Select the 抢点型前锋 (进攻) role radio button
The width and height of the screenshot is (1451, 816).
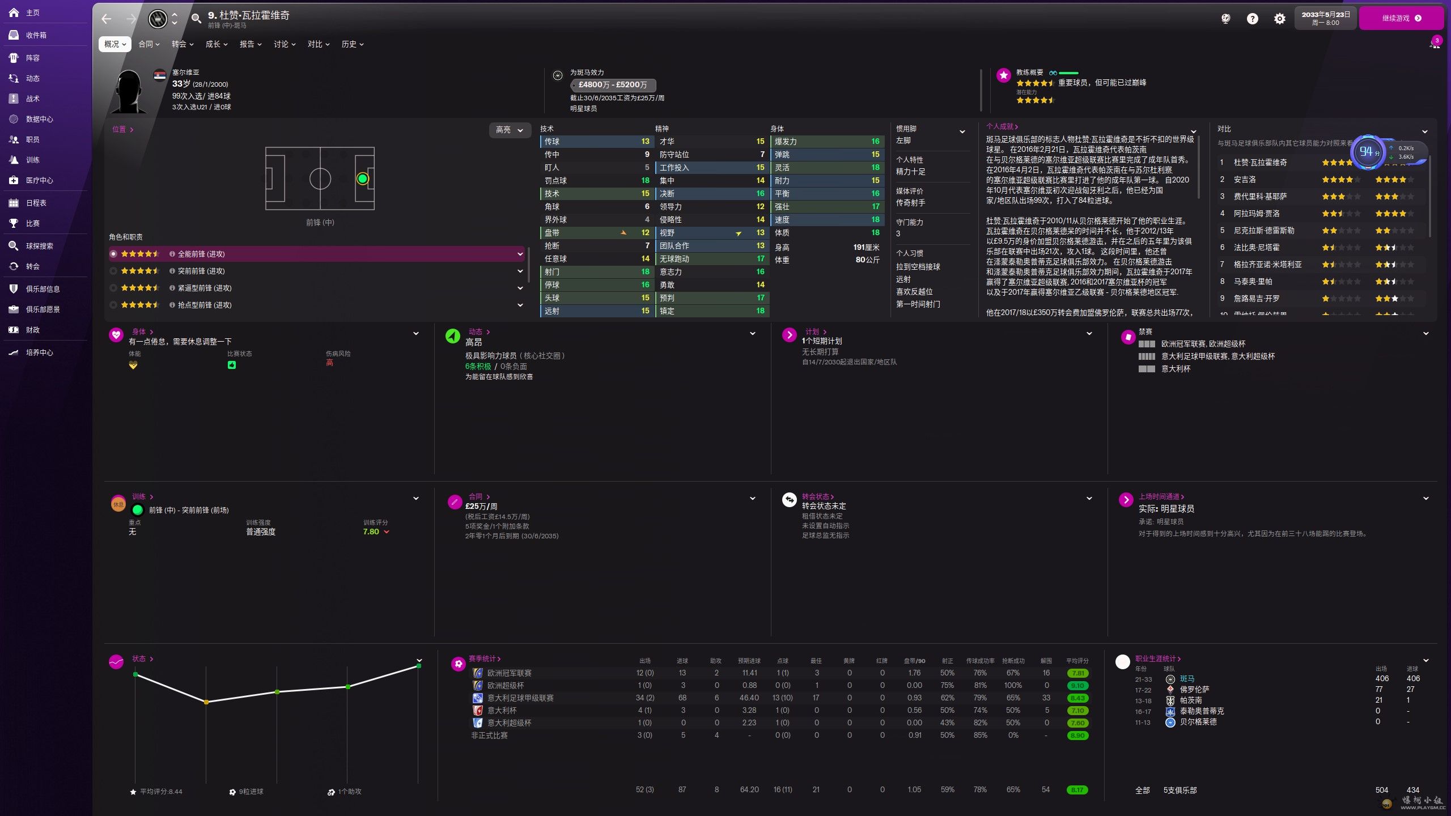113,305
